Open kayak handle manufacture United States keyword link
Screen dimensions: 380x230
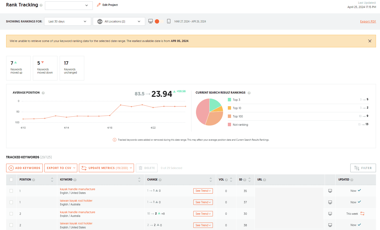[x=78, y=189]
